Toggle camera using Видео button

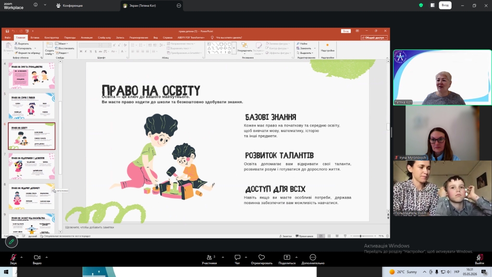[x=37, y=257]
